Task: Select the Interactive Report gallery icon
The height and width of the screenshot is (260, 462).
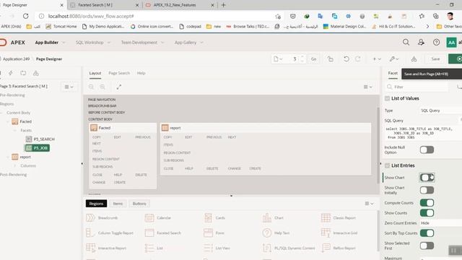Action: (90, 248)
